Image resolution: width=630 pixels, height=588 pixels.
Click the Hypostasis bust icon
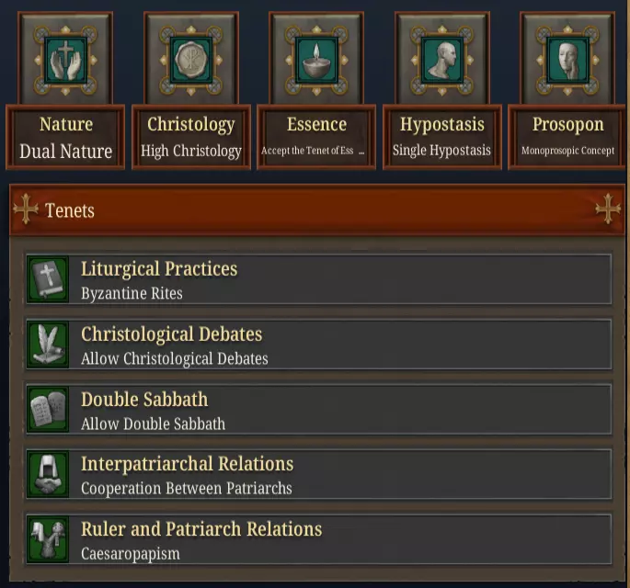tap(441, 59)
